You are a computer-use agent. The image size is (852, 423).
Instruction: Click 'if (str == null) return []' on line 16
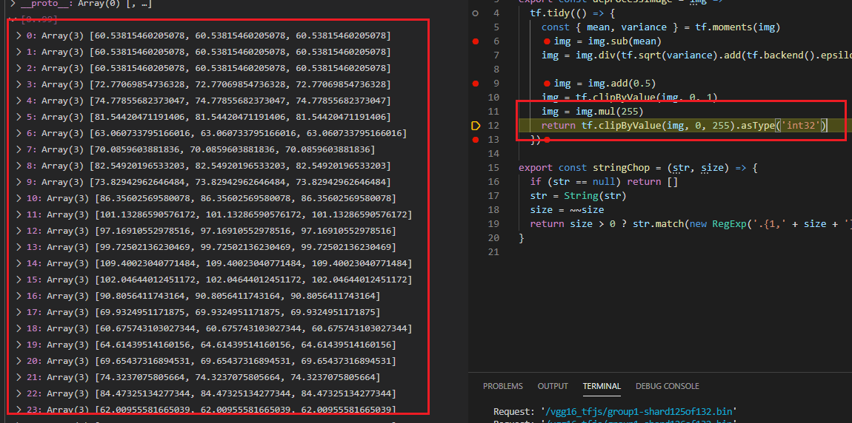[x=604, y=182]
